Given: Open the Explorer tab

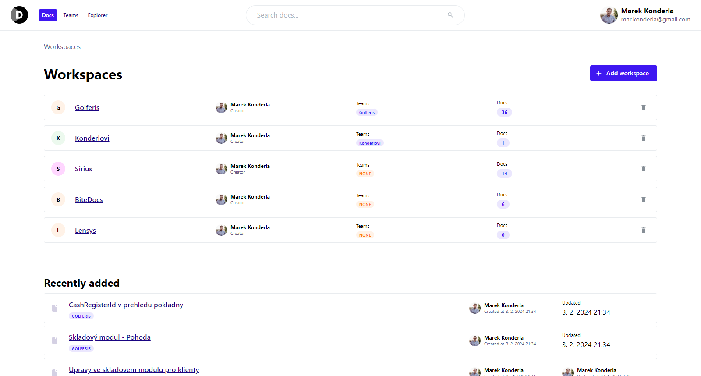Looking at the screenshot, I should 97,15.
